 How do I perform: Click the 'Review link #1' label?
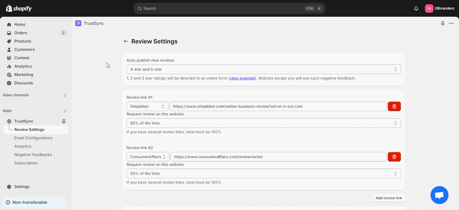[139, 97]
